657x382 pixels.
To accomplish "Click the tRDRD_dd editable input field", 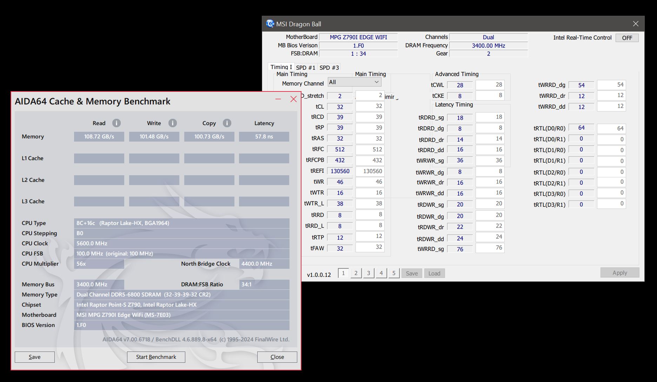I will pyautogui.click(x=490, y=150).
